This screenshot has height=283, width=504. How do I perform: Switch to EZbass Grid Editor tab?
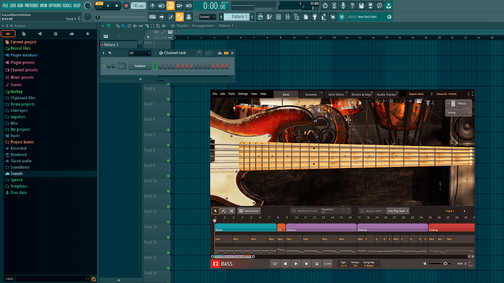[x=336, y=94]
